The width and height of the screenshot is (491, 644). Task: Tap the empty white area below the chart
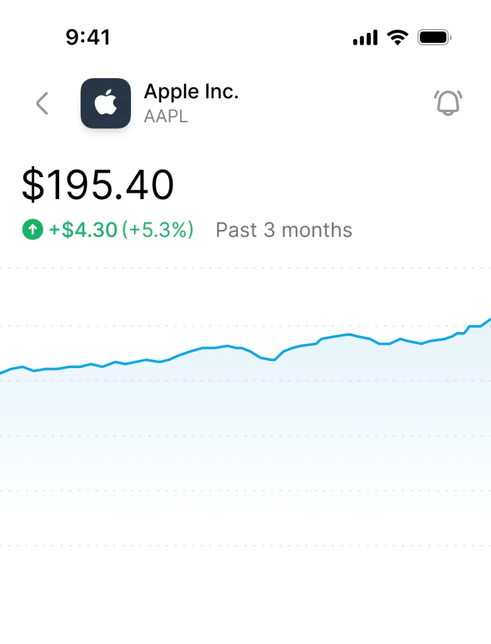[x=245, y=599]
